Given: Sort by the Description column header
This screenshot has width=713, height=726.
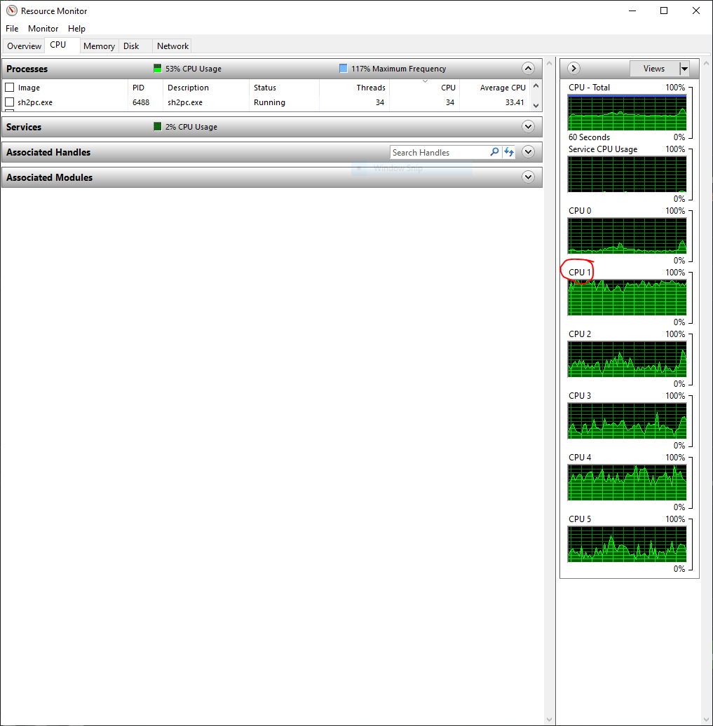Looking at the screenshot, I should tap(206, 88).
